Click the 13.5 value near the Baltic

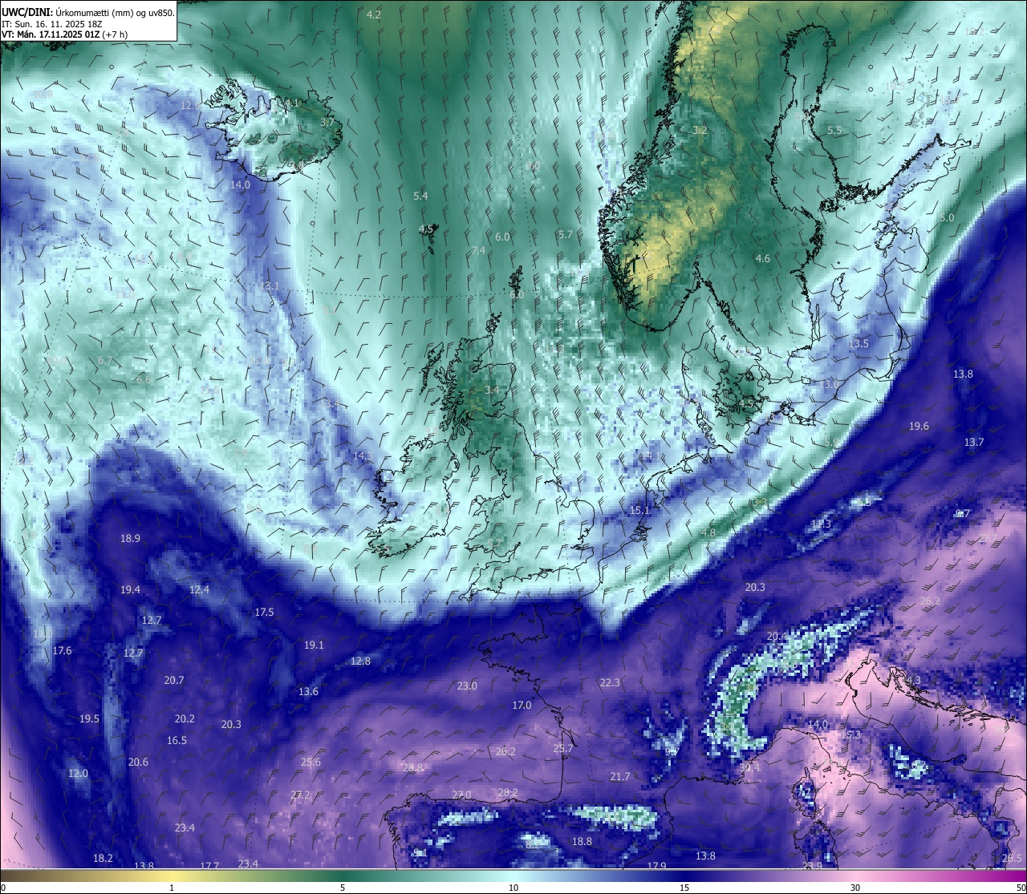(x=859, y=343)
